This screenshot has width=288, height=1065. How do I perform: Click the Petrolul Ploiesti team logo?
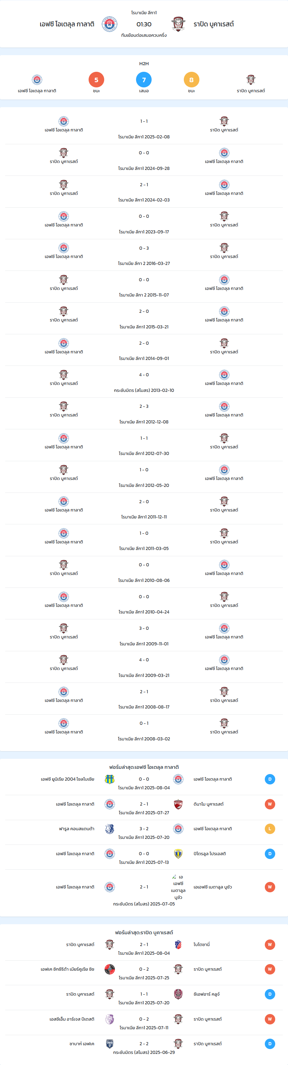point(178,853)
